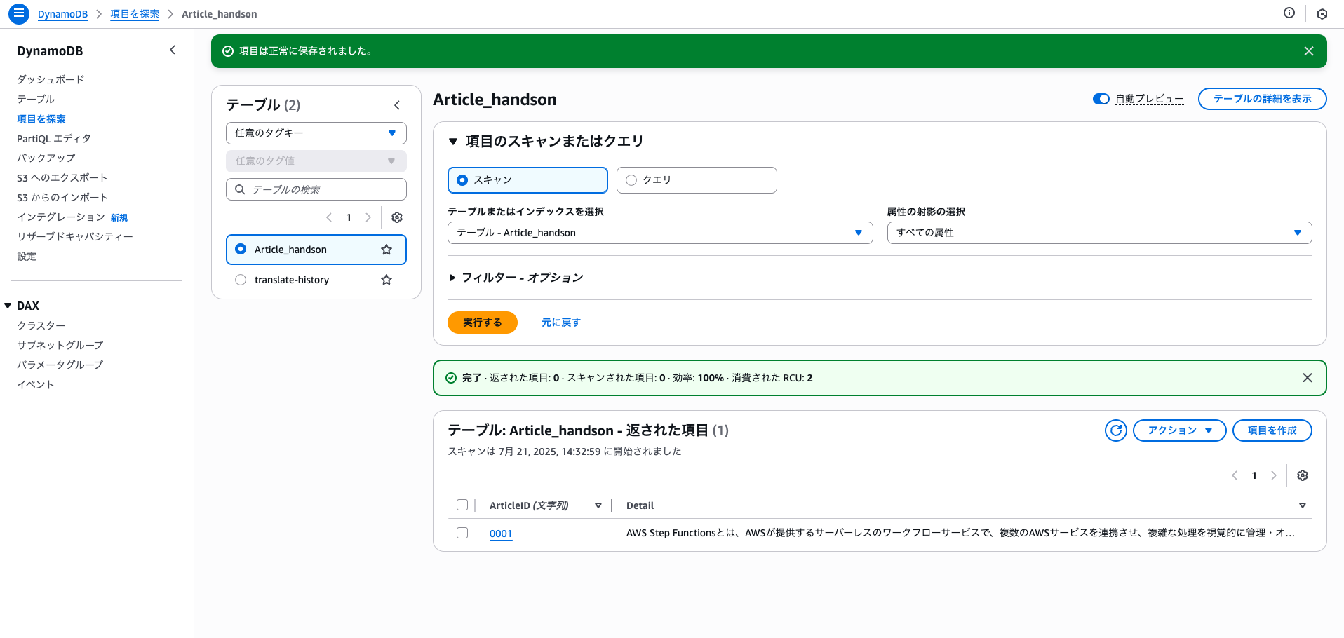Screen dimensions: 1344x638
Task: Open バックアップ in the sidebar
Action: coord(46,158)
